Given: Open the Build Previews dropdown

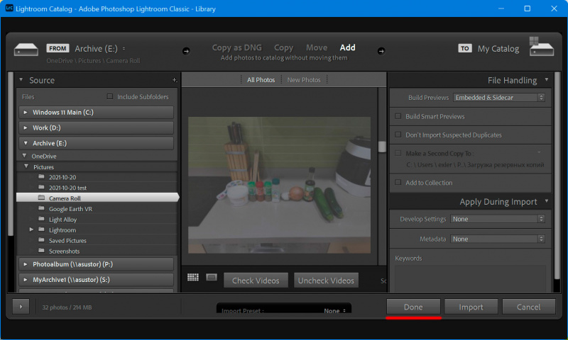Looking at the screenshot, I should [499, 97].
